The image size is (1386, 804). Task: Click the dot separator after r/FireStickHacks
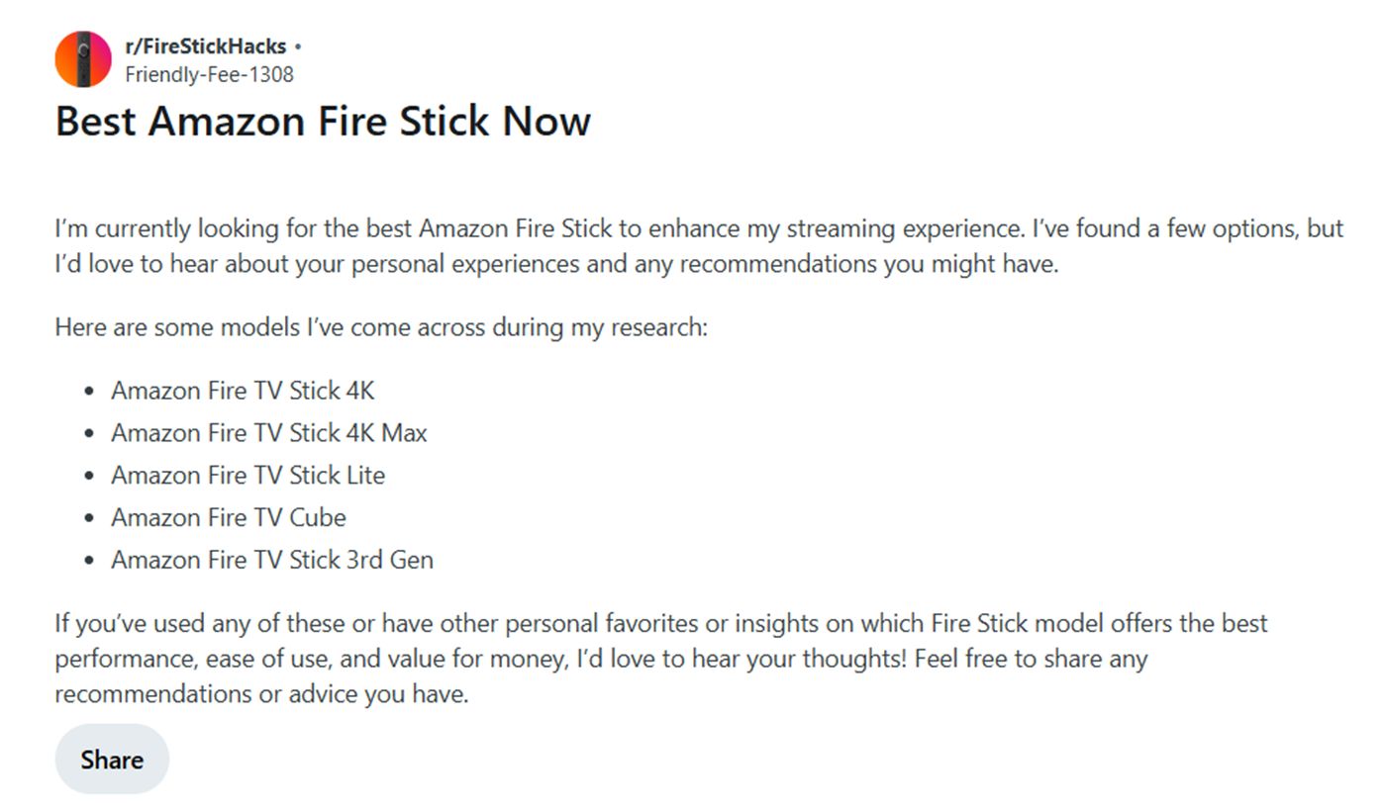pyautogui.click(x=298, y=46)
